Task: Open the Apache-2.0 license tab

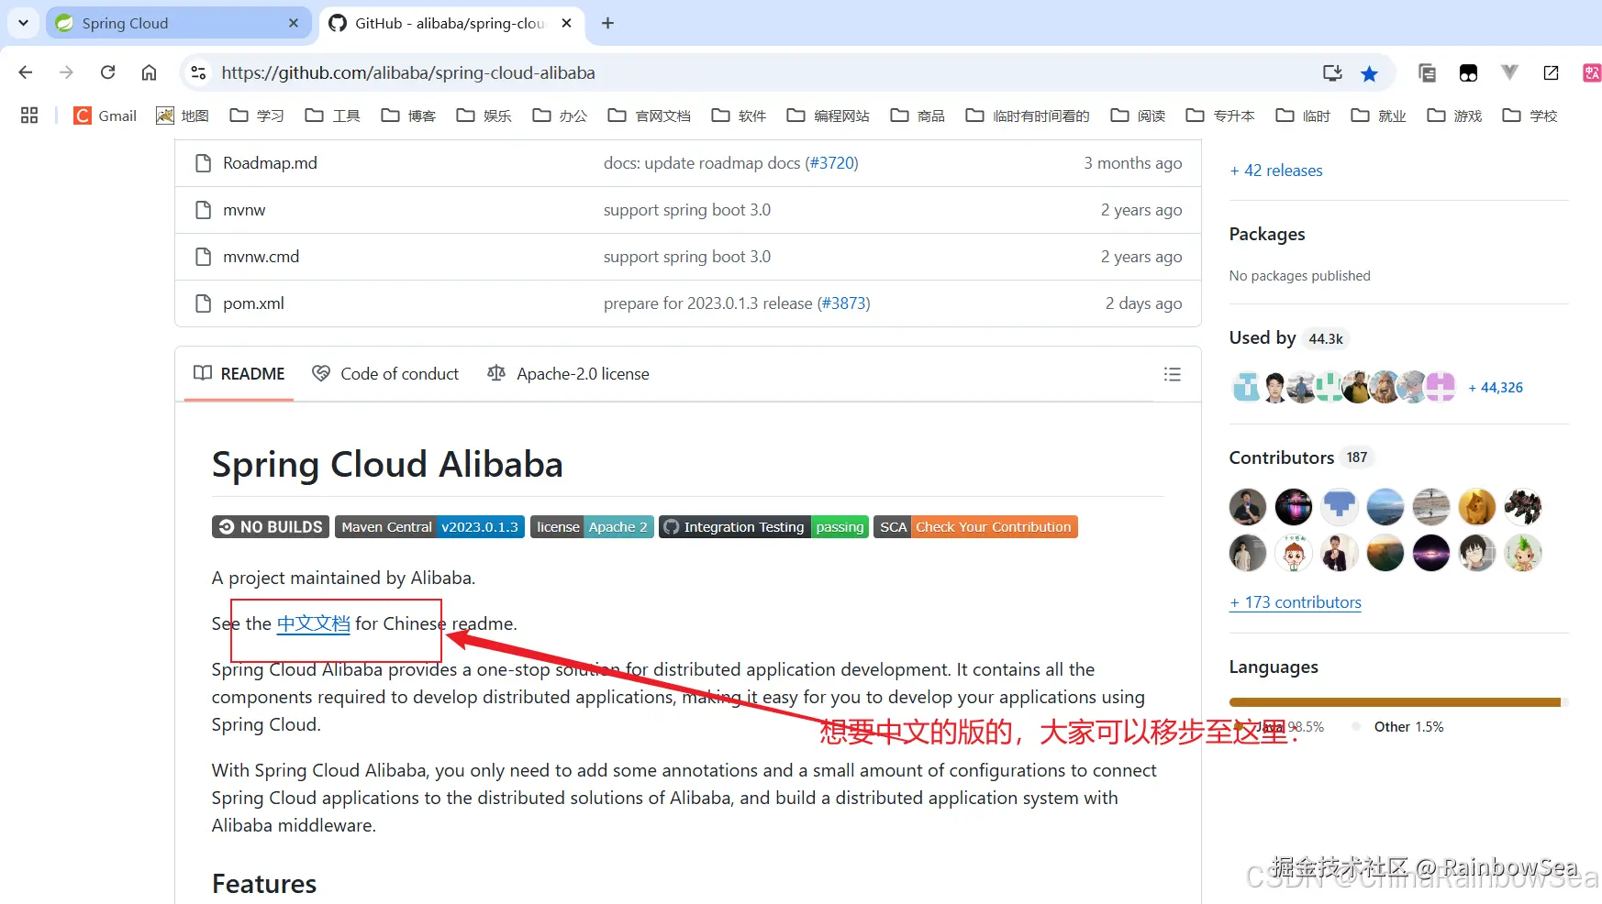Action: pos(569,374)
